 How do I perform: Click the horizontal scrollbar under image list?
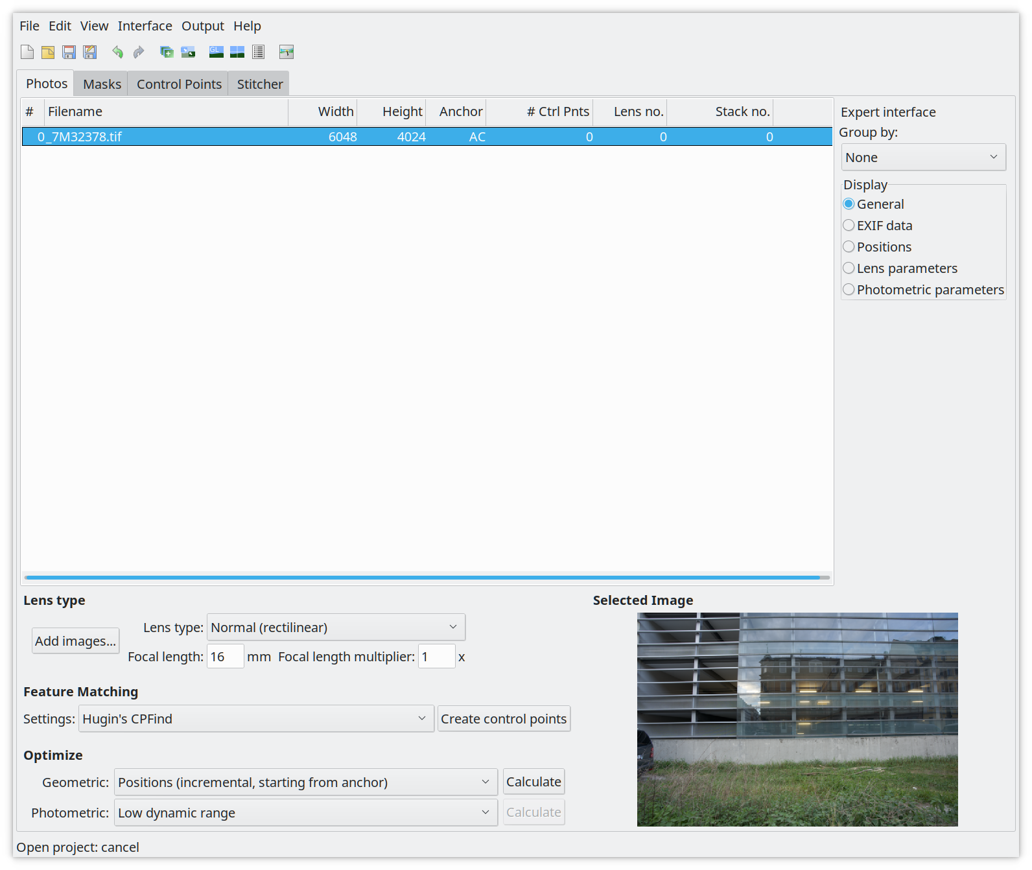click(x=427, y=577)
